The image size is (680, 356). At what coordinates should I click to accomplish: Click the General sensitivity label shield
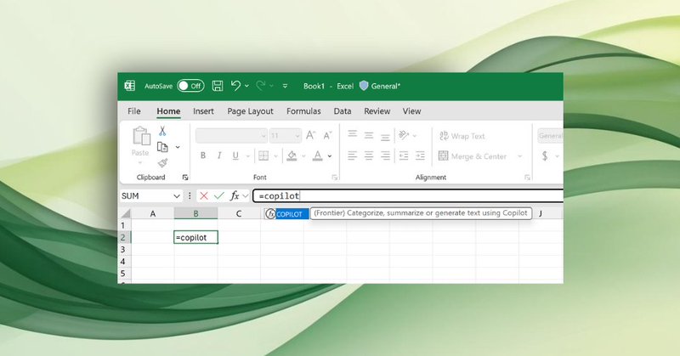click(364, 86)
